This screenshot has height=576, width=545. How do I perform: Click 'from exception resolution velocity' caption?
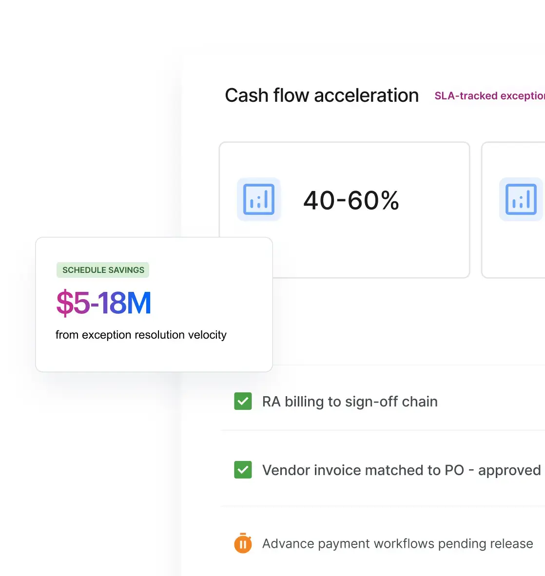tap(141, 335)
